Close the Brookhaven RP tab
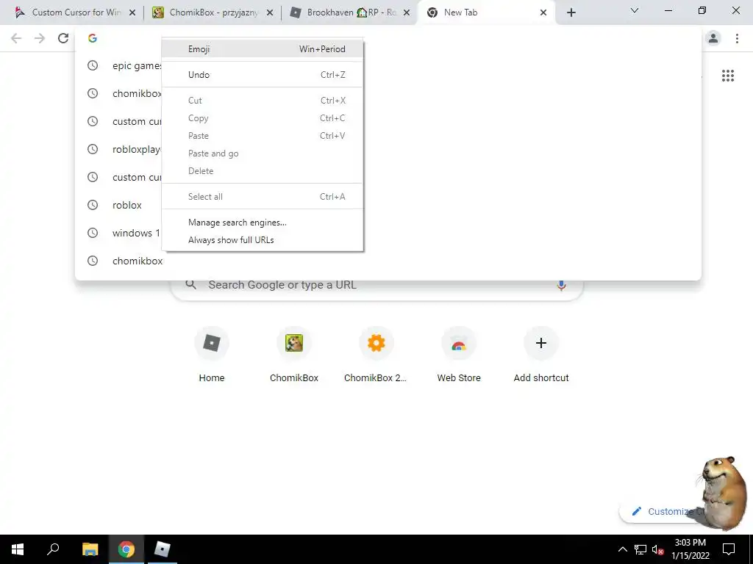Image resolution: width=753 pixels, height=564 pixels. click(x=407, y=13)
